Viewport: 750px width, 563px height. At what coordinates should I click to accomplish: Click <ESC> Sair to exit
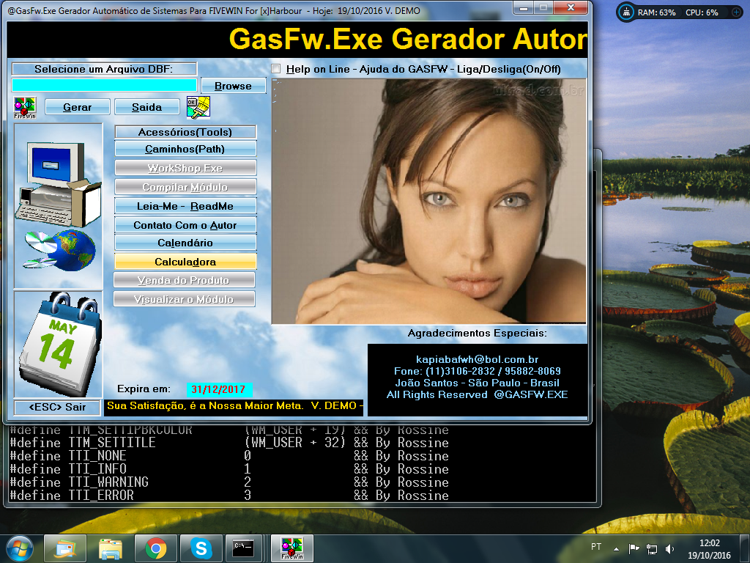pos(57,407)
